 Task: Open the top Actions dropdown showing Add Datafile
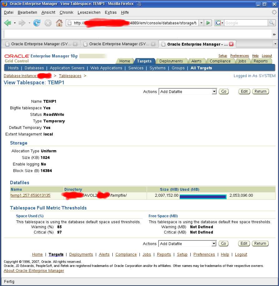point(188,91)
